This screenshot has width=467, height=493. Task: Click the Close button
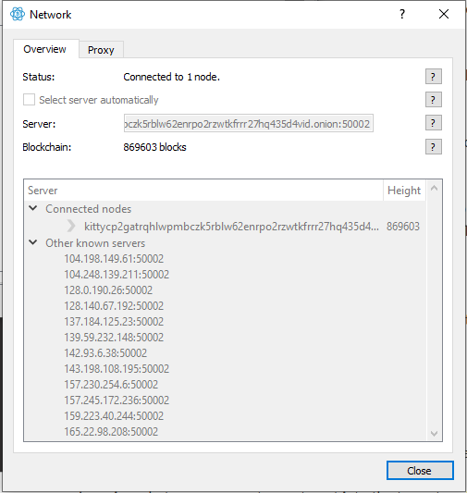point(420,471)
